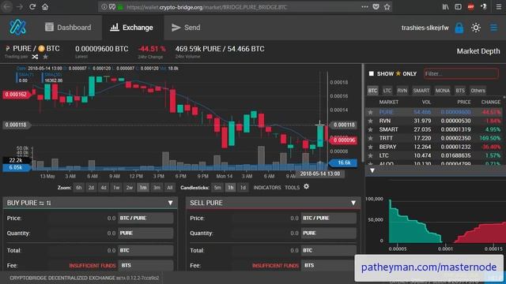The width and height of the screenshot is (506, 284).
Task: Switch market list to MONA tab
Action: click(x=442, y=91)
